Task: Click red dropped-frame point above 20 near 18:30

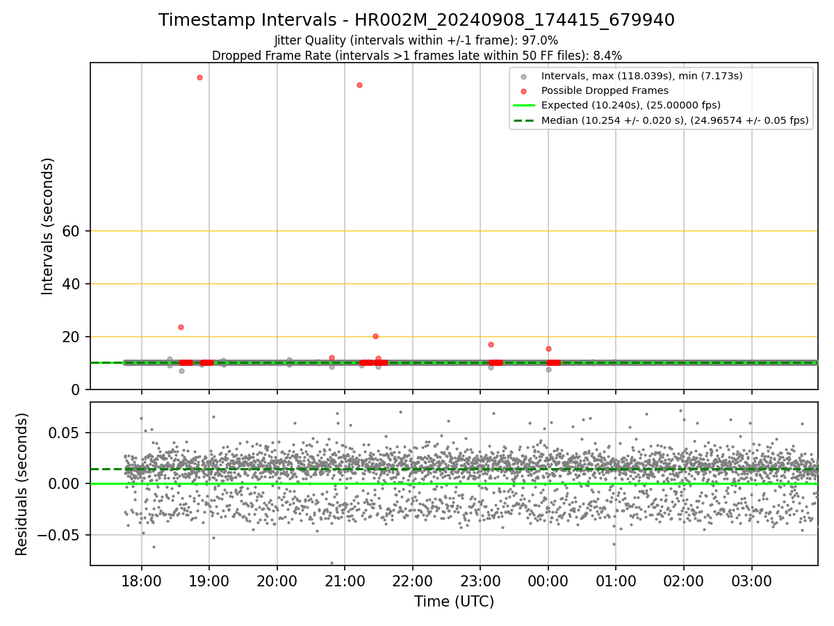Action: click(181, 327)
